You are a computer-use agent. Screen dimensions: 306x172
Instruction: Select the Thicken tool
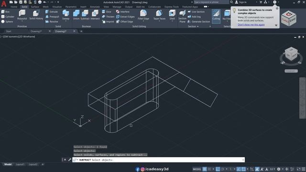pyautogui.click(x=108, y=17)
